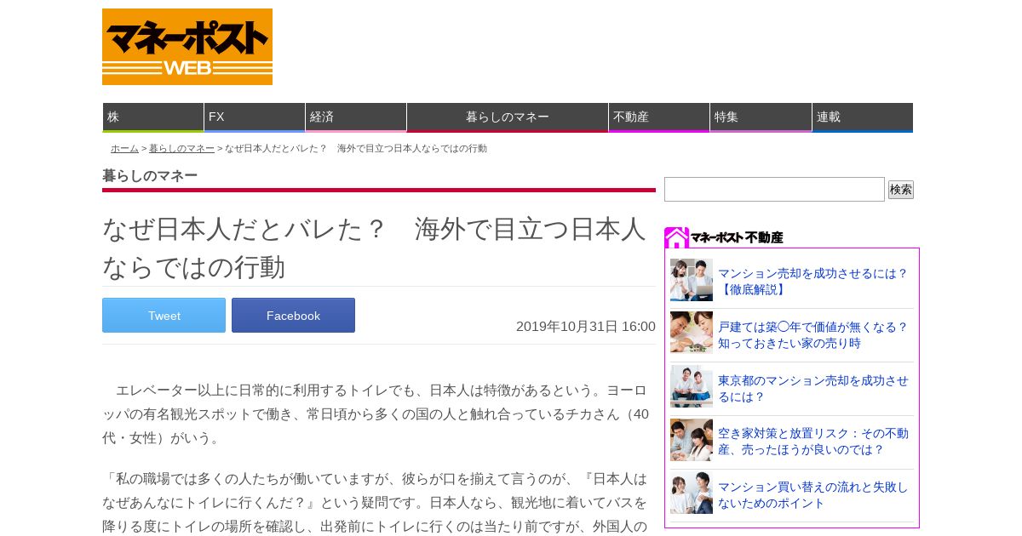Open link マンション売却を成功させるには？【徹底解説】
The height and width of the screenshot is (536, 1022).
coord(813,281)
